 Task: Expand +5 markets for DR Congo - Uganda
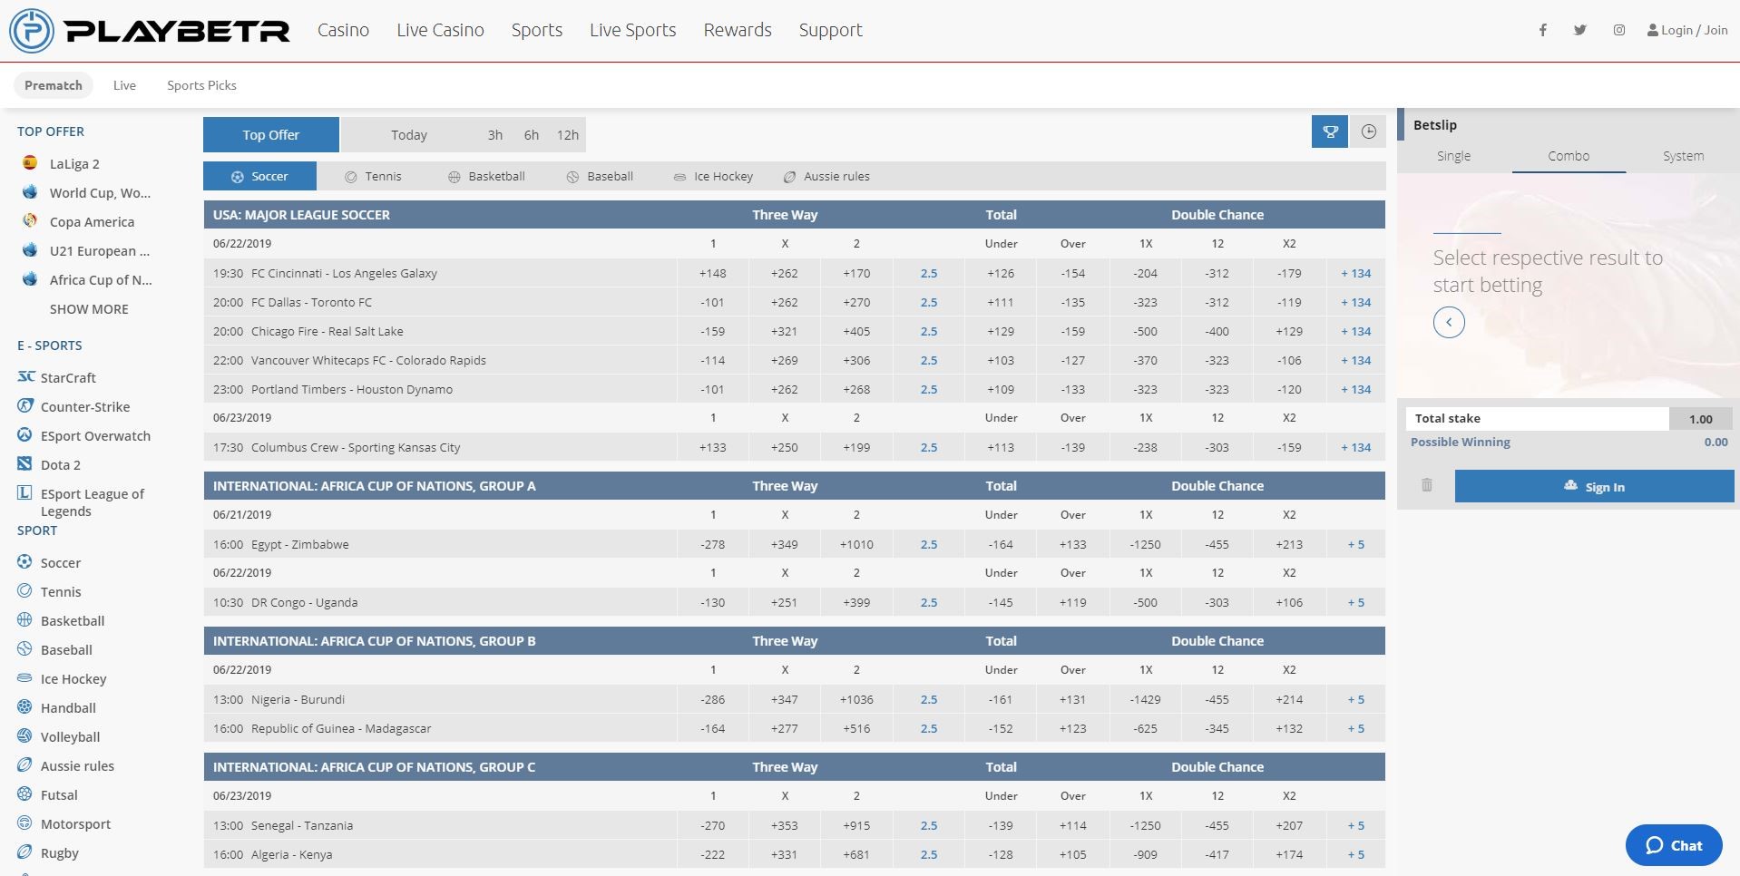pos(1356,602)
